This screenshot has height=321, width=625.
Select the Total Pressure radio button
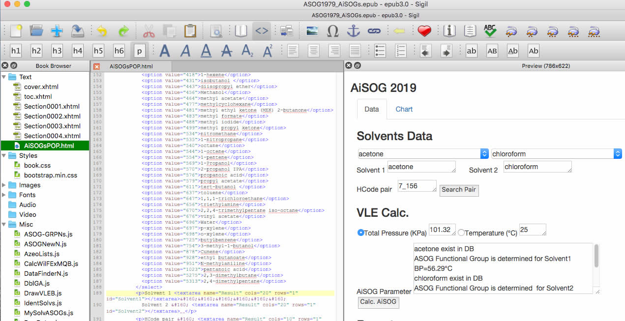click(360, 233)
